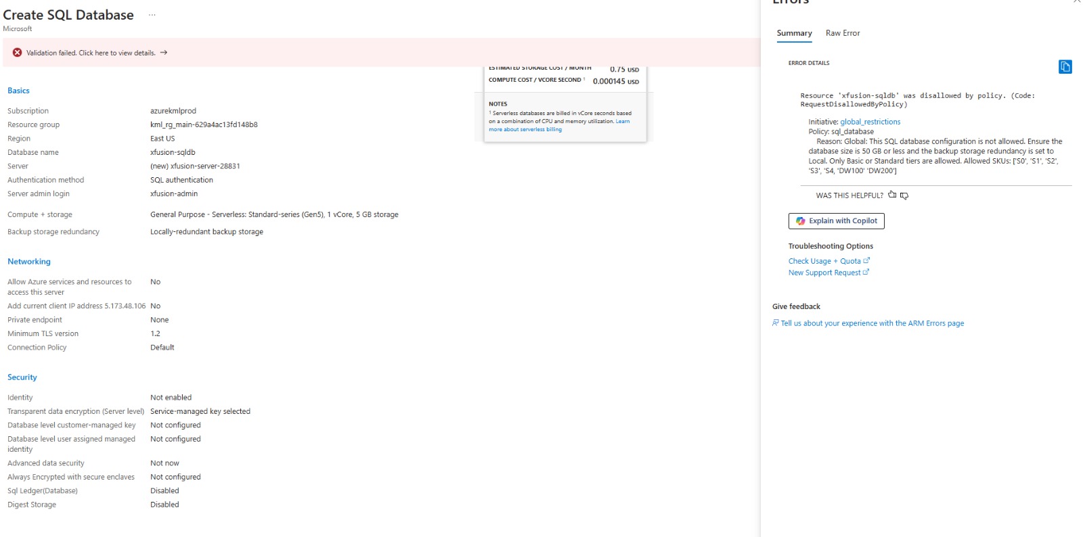
Task: Open the Raw Error tab
Action: tap(843, 33)
